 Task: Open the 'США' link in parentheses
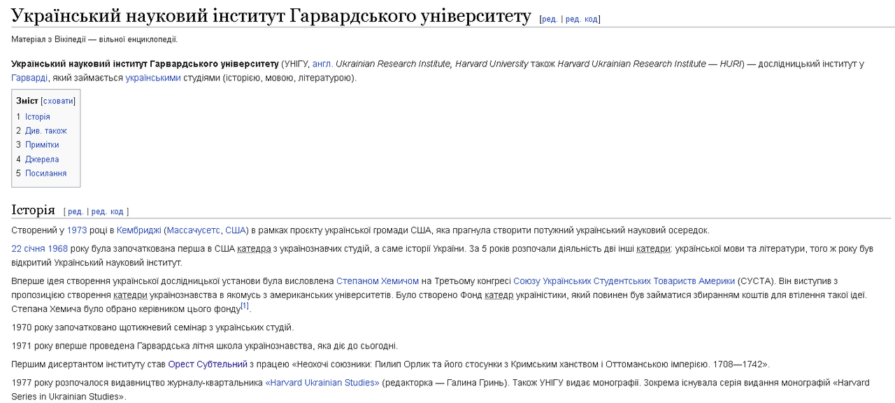point(236,230)
